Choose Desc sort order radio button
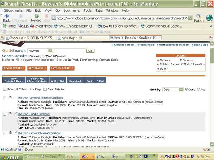The width and height of the screenshot is (214, 160). (x=187, y=89)
